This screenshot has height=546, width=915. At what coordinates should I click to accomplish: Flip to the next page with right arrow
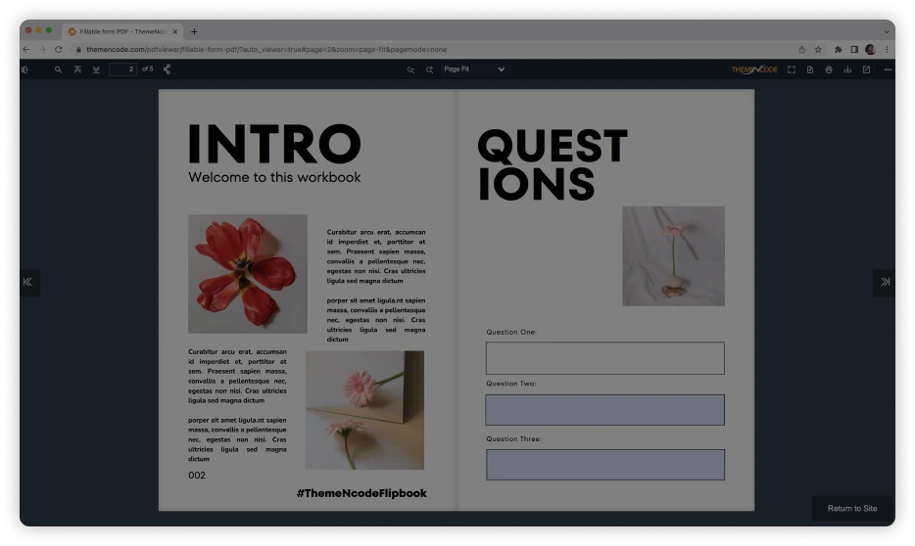click(885, 282)
